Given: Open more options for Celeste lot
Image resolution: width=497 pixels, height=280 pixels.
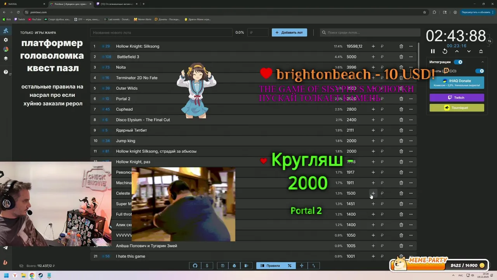Looking at the screenshot, I should click(411, 193).
